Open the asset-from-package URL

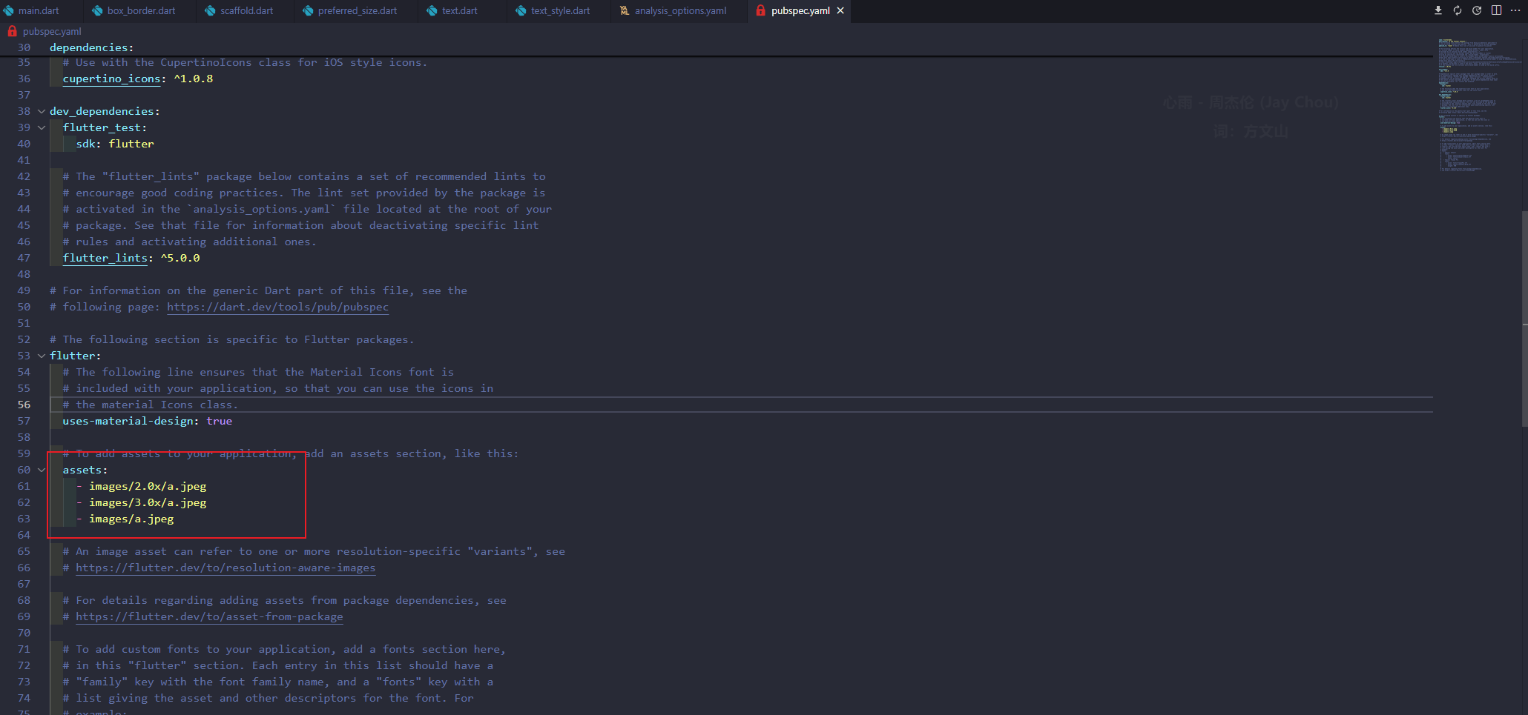(x=209, y=616)
